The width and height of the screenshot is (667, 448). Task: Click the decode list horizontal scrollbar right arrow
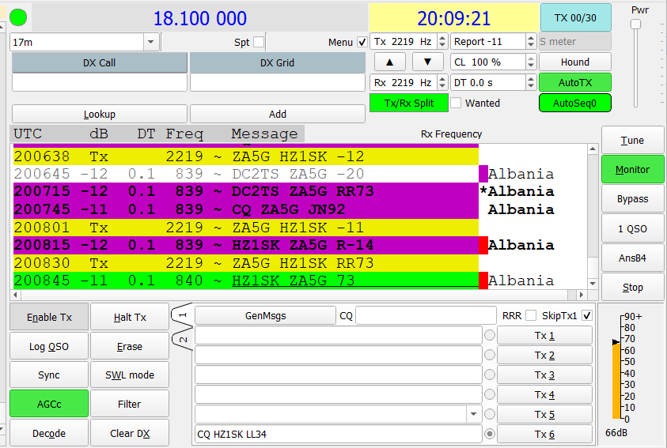581,294
